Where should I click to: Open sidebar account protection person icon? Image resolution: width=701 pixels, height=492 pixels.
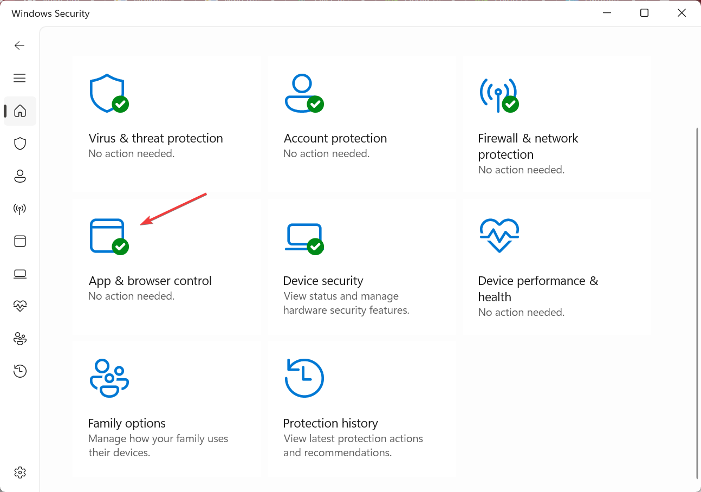click(x=20, y=176)
